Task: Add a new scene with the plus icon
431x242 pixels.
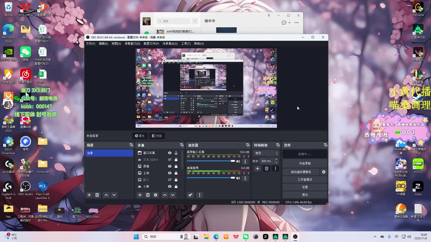Action: (x=89, y=195)
